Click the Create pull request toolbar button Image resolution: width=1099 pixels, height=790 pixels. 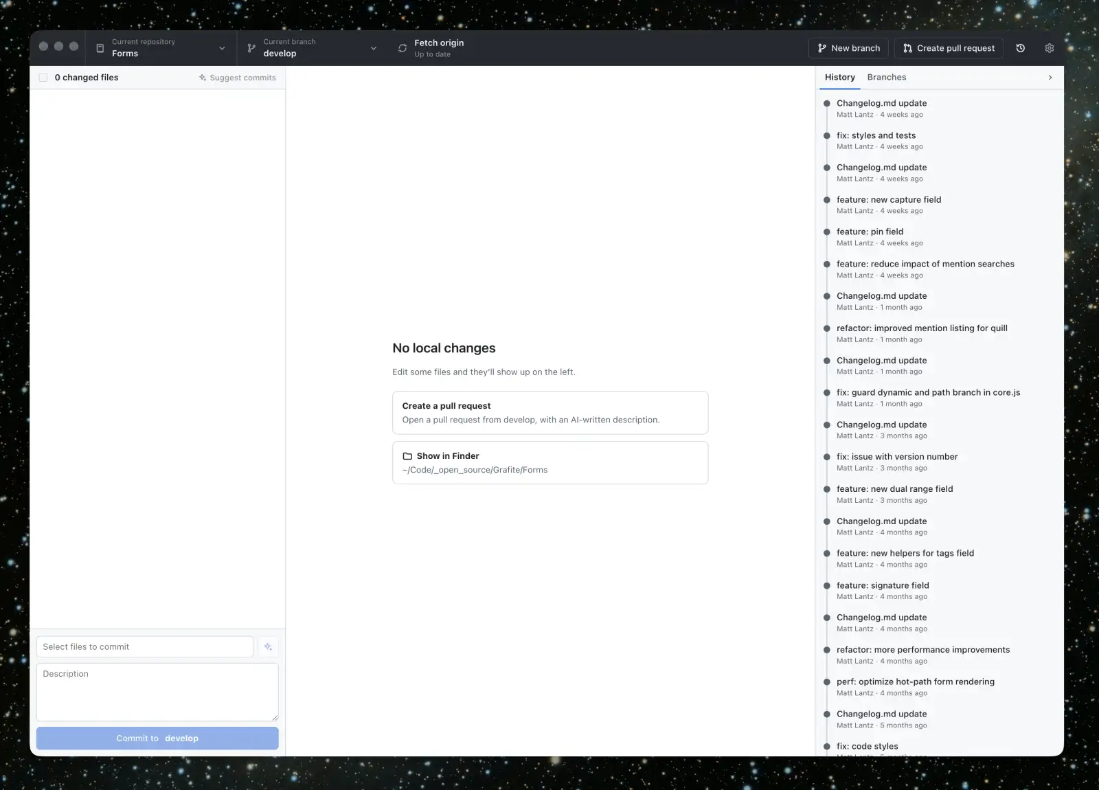point(949,48)
